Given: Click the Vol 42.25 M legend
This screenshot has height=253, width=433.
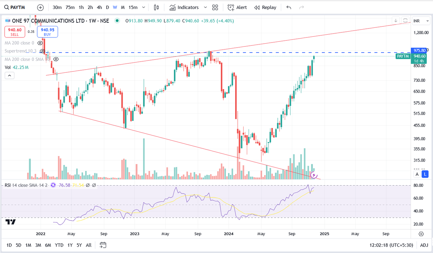Looking at the screenshot, I should (17, 67).
